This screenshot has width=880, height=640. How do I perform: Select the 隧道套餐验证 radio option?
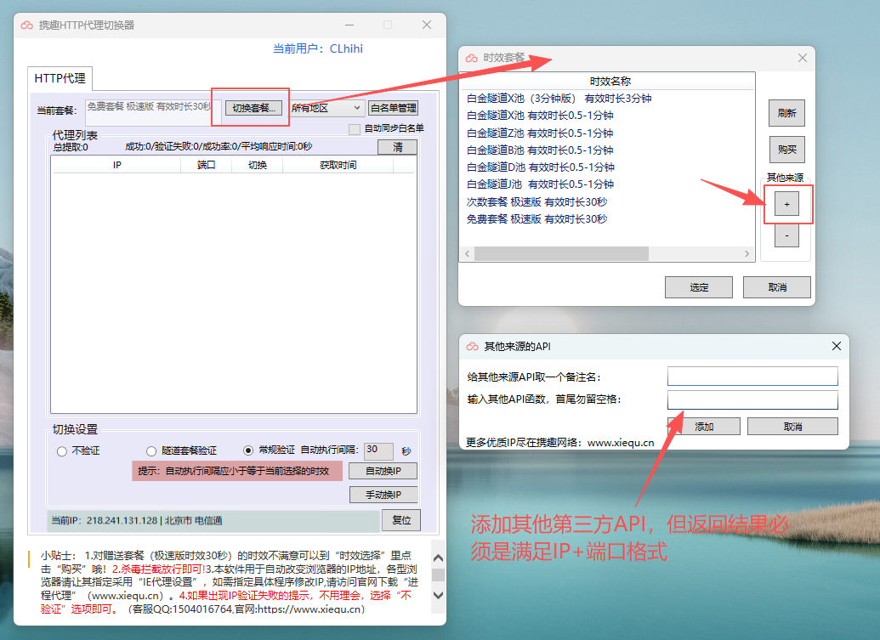click(152, 451)
